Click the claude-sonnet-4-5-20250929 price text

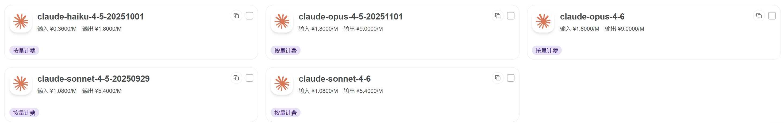79,91
